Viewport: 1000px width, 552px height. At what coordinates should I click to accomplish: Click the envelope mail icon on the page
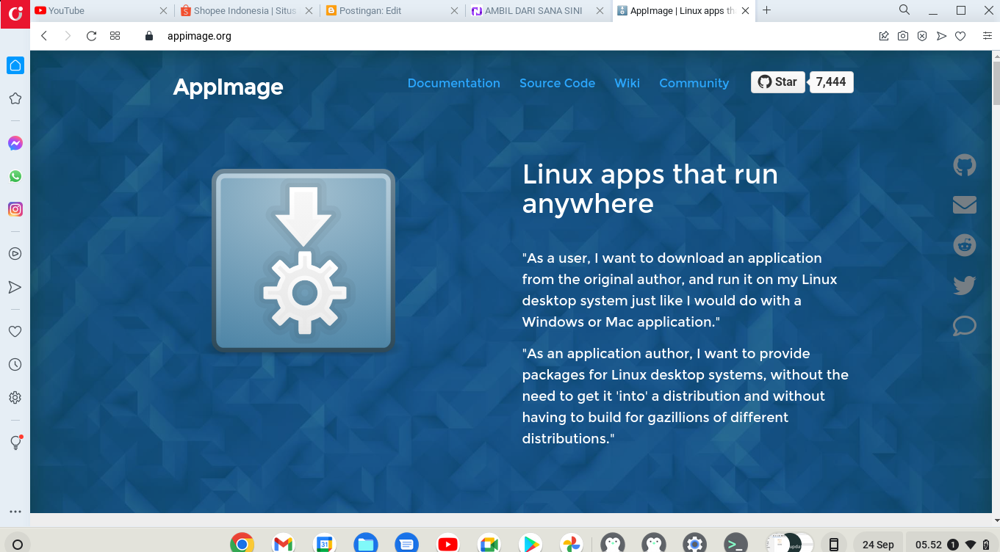click(965, 205)
